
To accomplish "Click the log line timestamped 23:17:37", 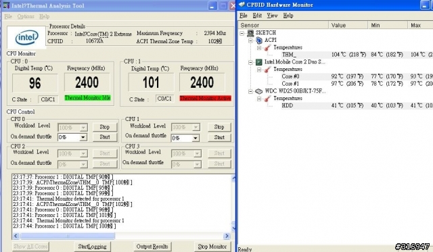I will point(63,177).
